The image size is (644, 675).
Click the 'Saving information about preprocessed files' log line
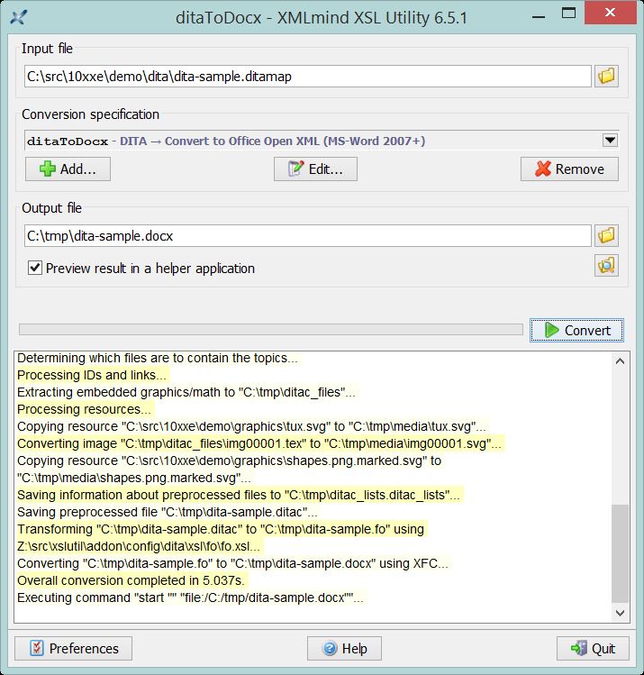(x=239, y=495)
